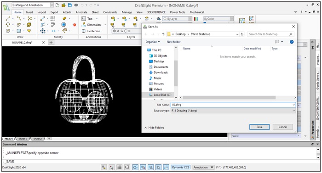This screenshot has width=322, height=173.
Task: Open the ByLayer line color dropdown
Action: [x=190, y=19]
